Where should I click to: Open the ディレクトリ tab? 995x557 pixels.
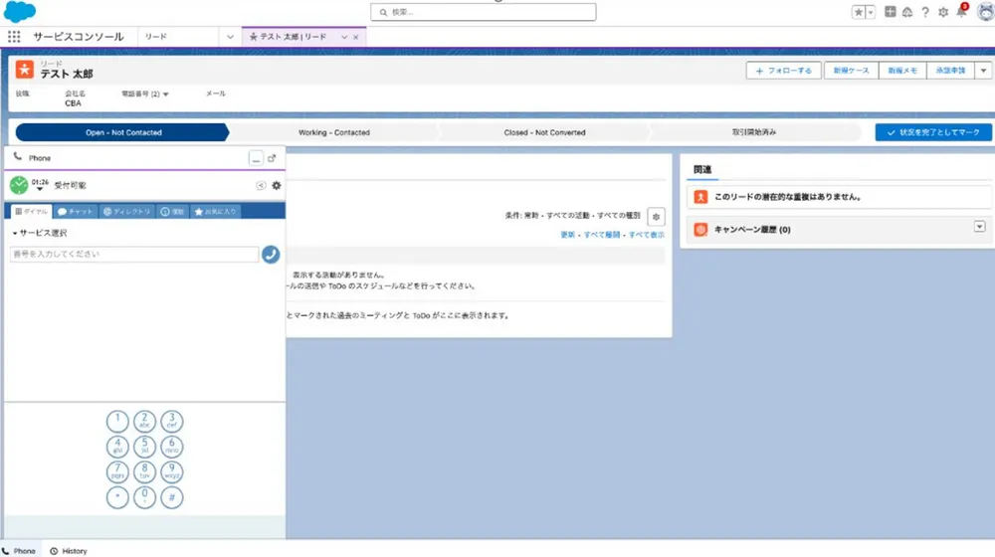(x=127, y=211)
